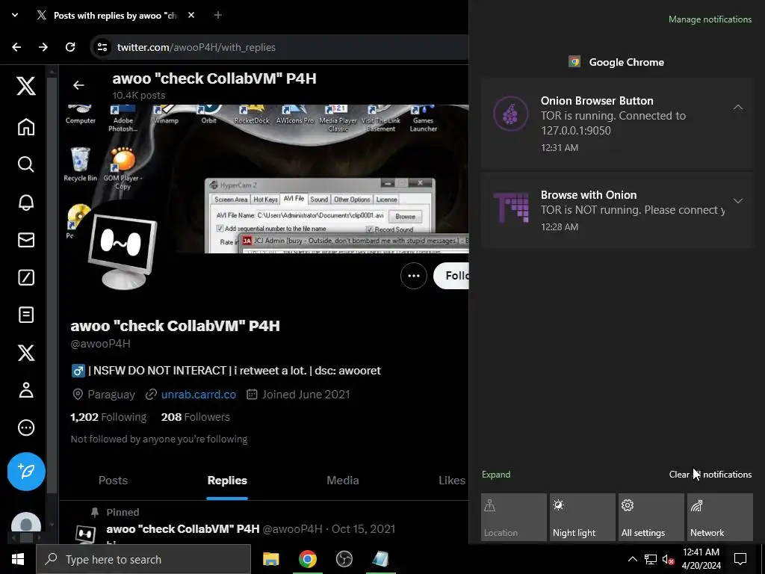The height and width of the screenshot is (574, 765).
Task: Toggle Night light quick action
Action: tap(583, 517)
